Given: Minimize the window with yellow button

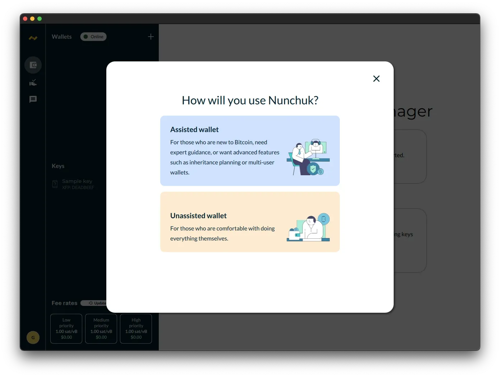Looking at the screenshot, I should 32,19.
